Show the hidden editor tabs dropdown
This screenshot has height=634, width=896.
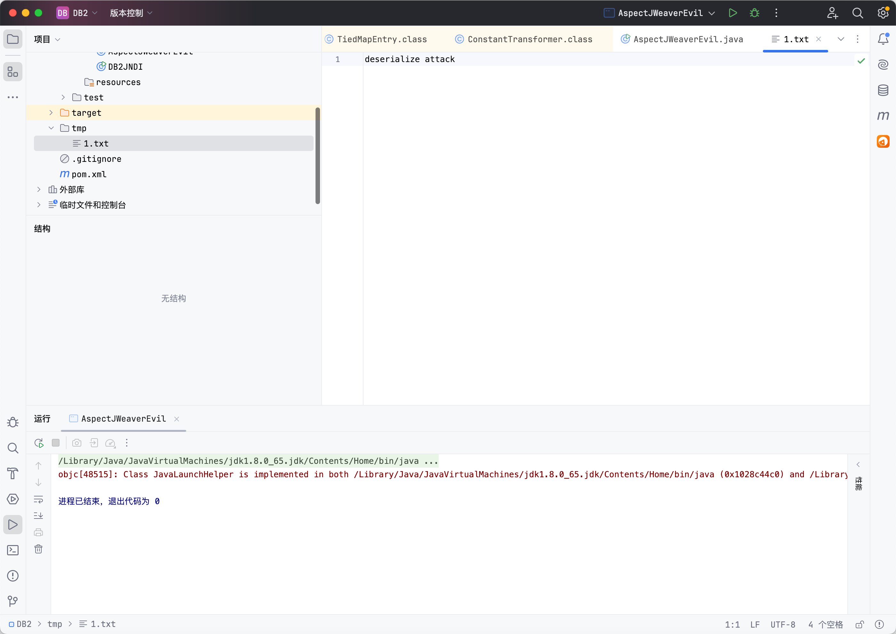pos(841,39)
